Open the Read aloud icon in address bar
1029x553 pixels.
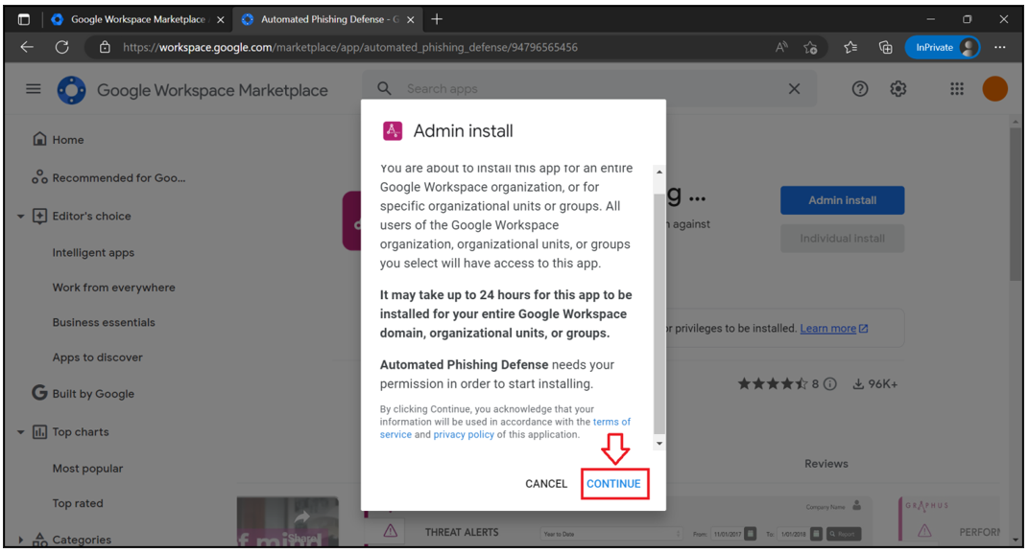tap(781, 47)
